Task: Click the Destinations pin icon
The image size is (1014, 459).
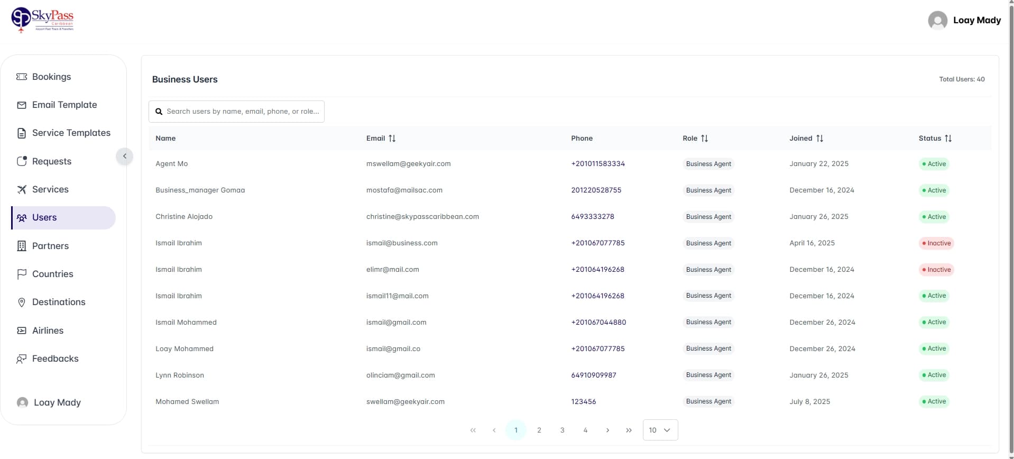Action: click(22, 302)
